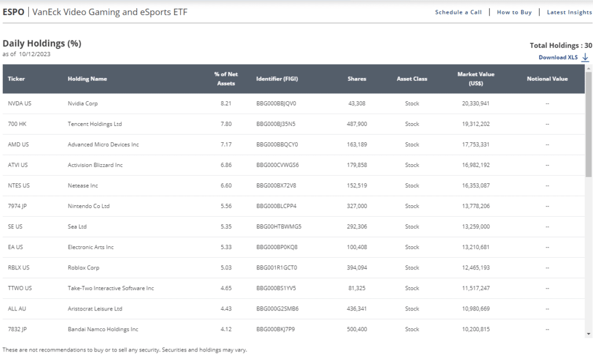Select the NTES US ticker cell

click(x=19, y=186)
